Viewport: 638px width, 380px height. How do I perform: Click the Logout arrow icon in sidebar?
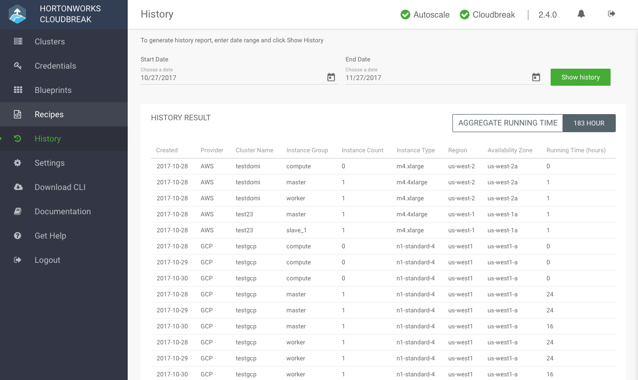click(x=18, y=260)
